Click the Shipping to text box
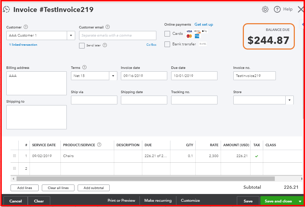305x207 pixels. coord(37,117)
